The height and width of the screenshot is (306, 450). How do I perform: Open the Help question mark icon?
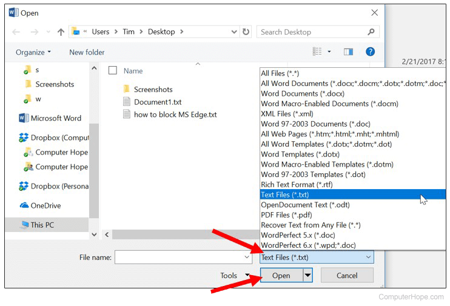370,52
